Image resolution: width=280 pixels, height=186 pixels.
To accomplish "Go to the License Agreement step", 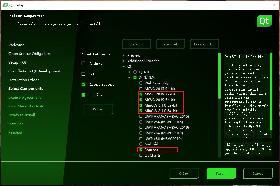I will 25,97.
